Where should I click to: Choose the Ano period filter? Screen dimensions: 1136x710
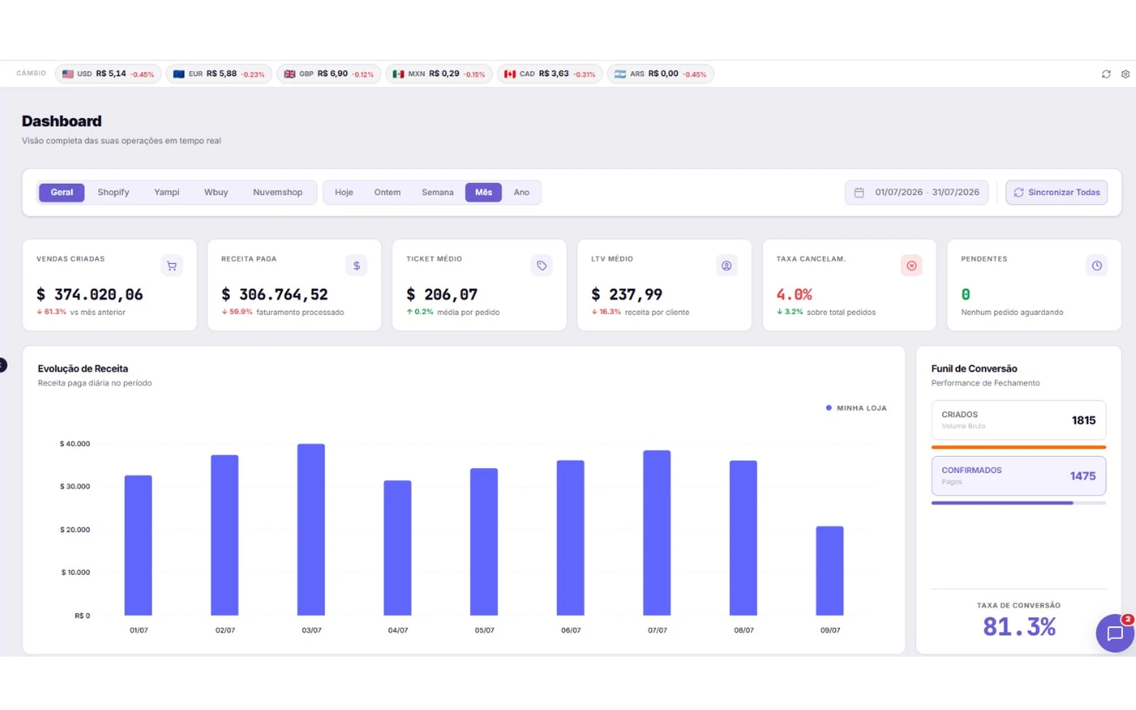[521, 192]
